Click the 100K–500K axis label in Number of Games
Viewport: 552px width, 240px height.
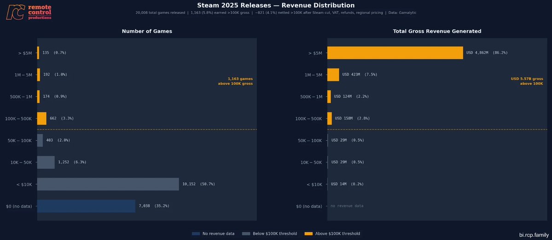[18, 118]
